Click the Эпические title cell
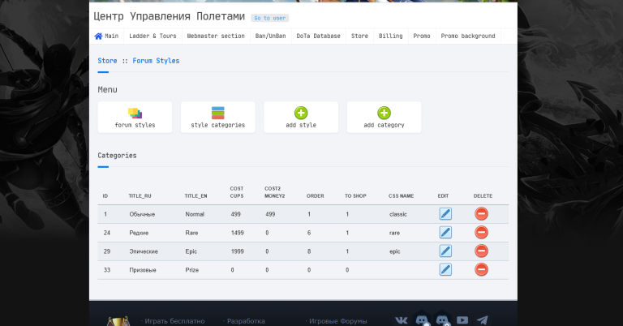Screen dimensions: 623x326 coord(144,251)
